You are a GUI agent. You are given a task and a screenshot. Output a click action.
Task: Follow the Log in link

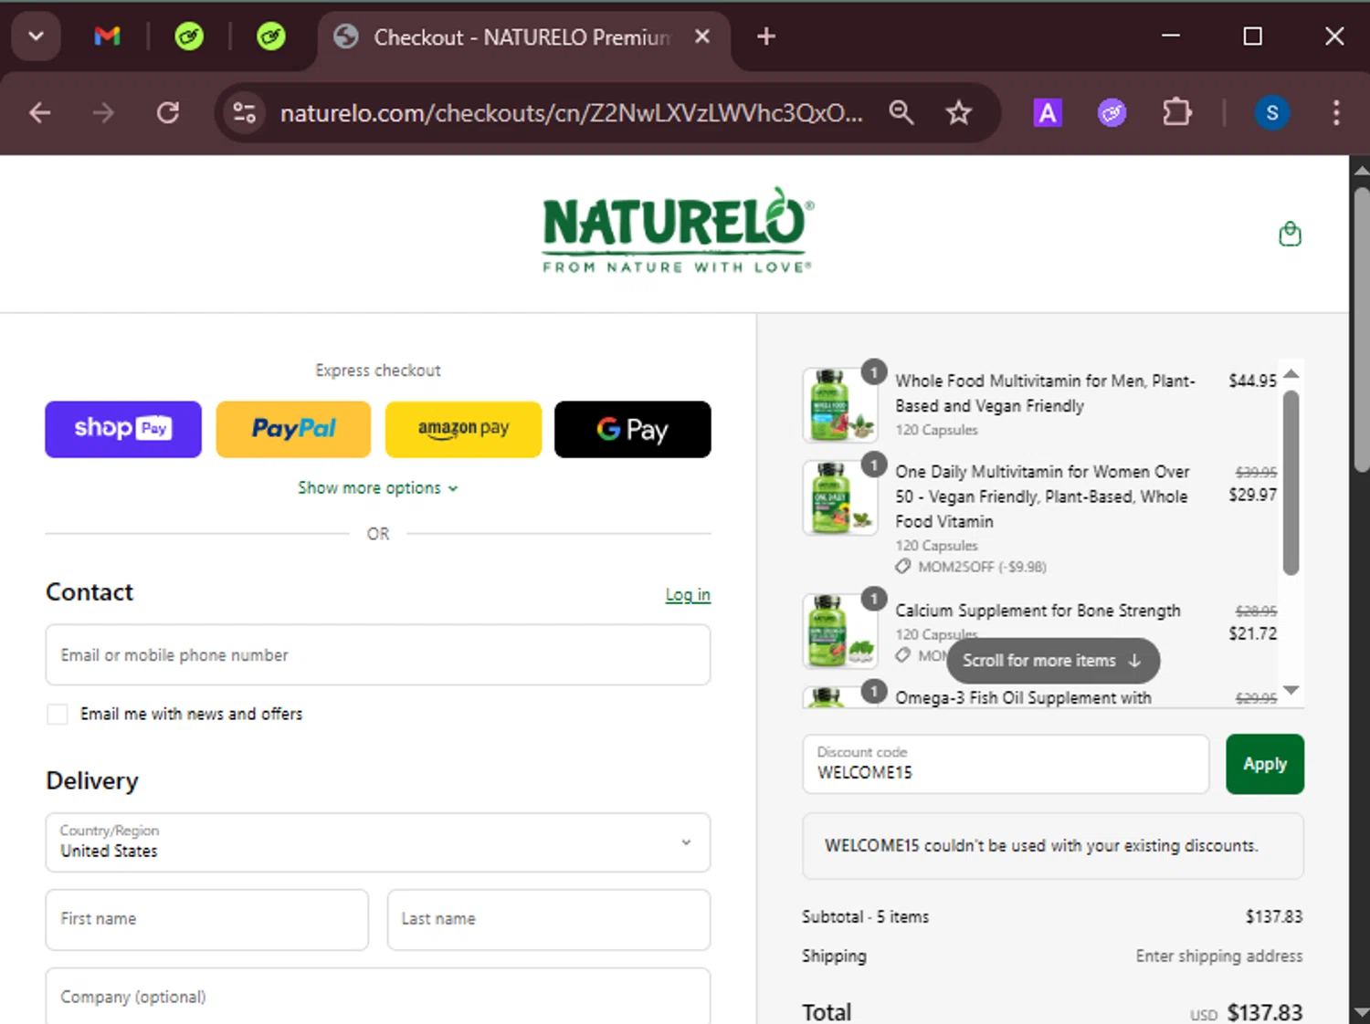(688, 595)
